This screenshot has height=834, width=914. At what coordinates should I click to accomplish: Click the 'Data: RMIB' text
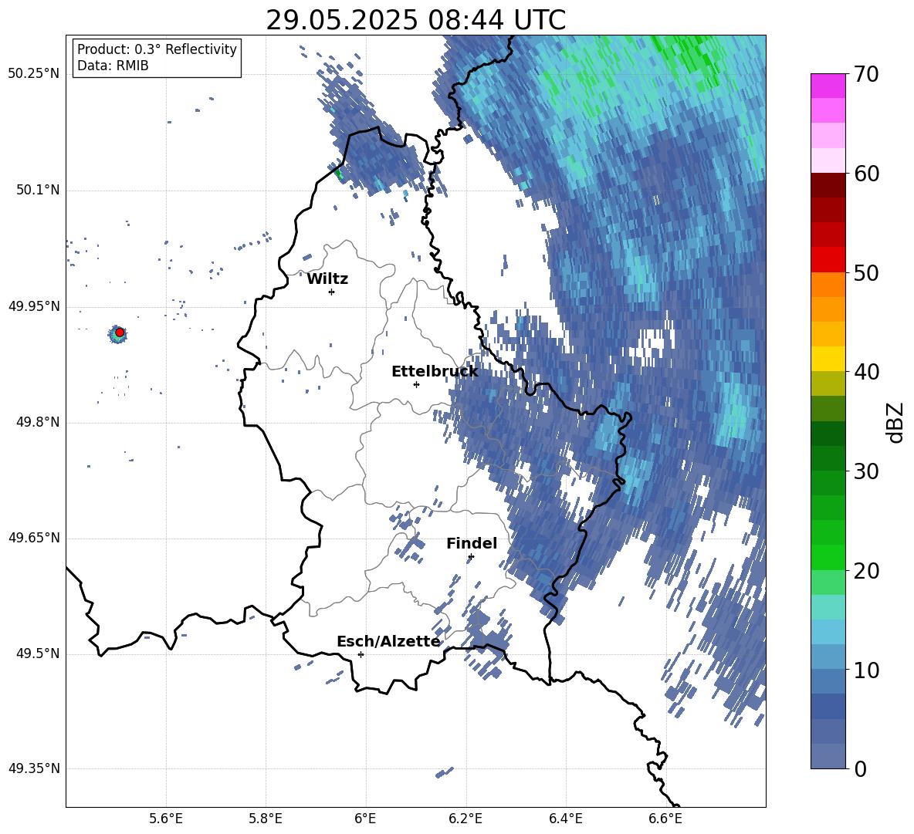point(113,66)
